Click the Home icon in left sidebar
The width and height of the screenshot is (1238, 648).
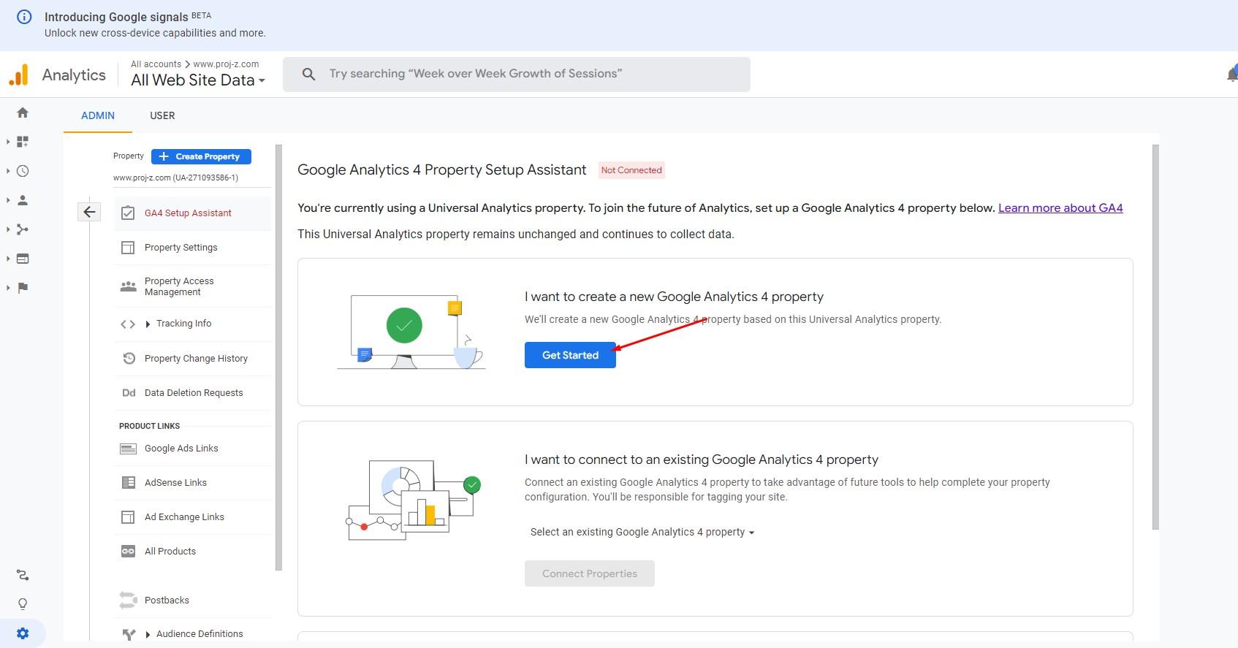pyautogui.click(x=23, y=113)
